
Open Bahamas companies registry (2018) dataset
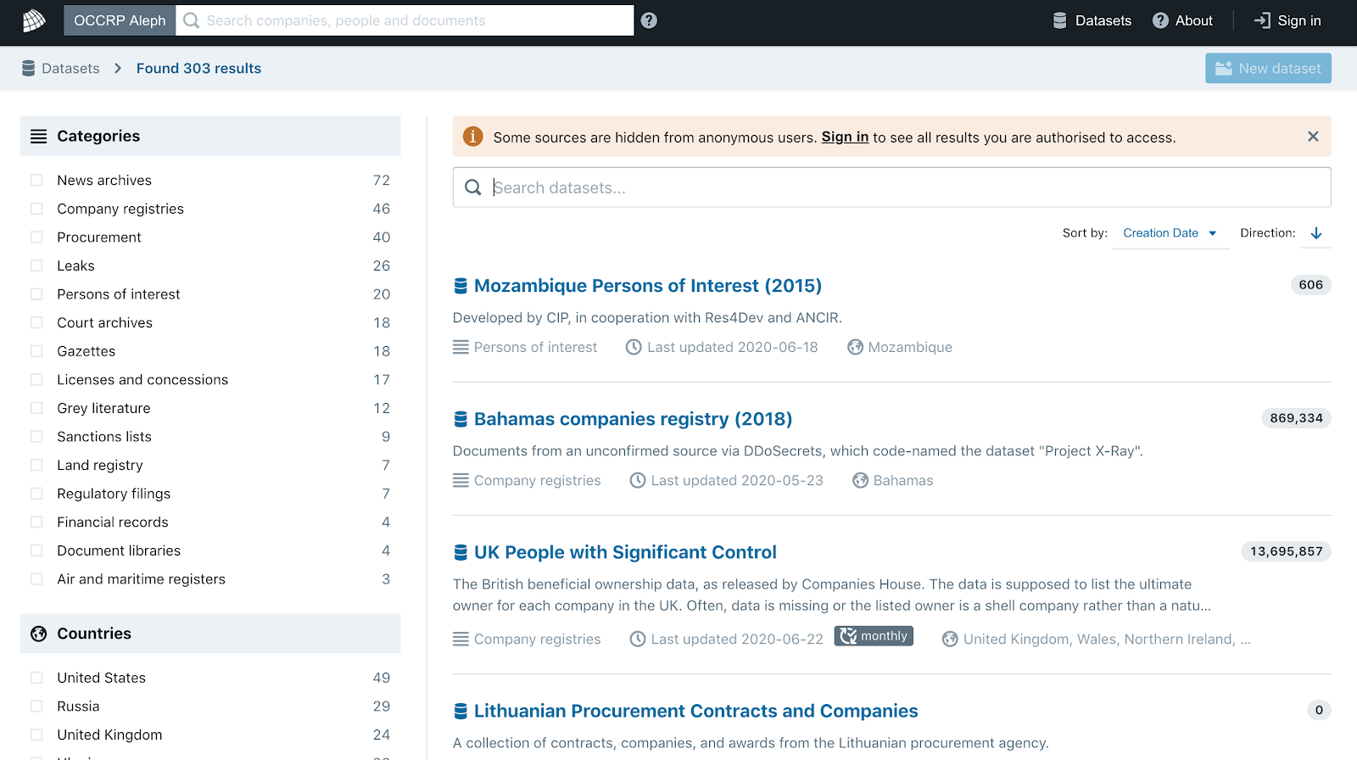(634, 419)
